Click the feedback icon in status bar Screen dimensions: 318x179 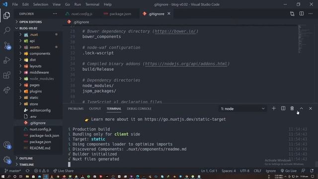(x=303, y=171)
